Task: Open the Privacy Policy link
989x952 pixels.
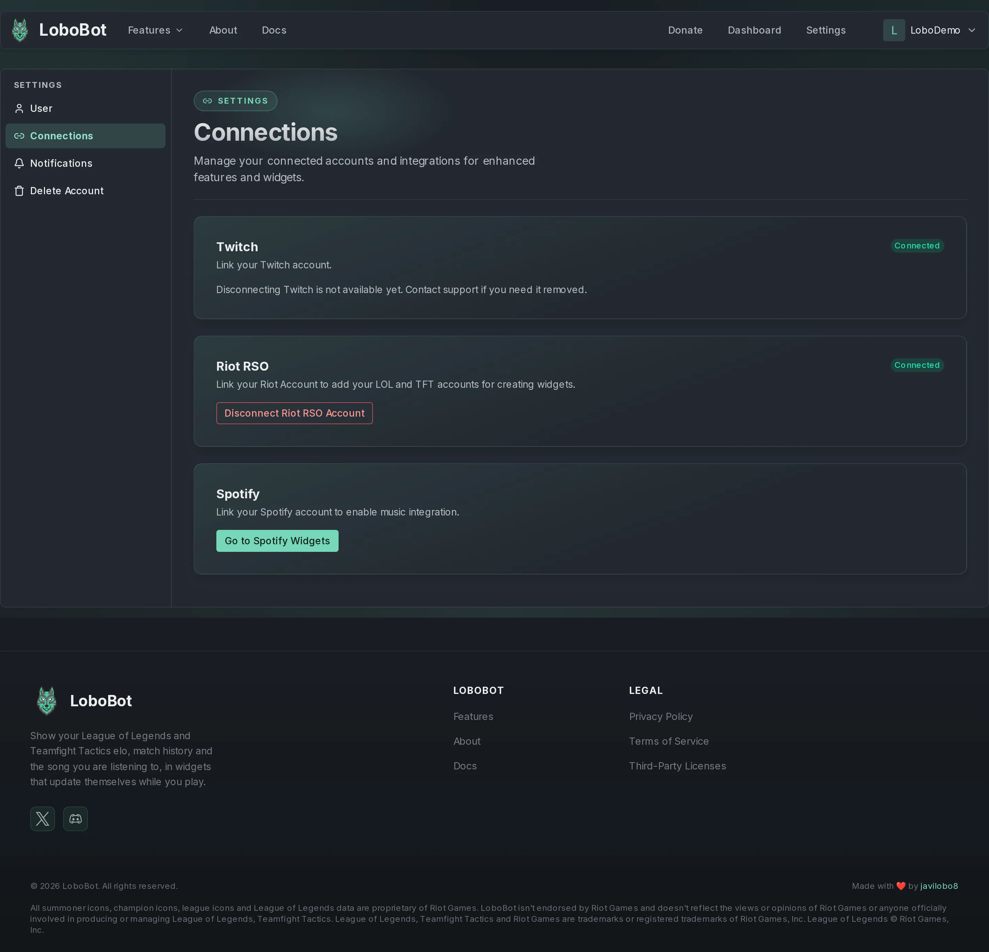Action: [661, 717]
